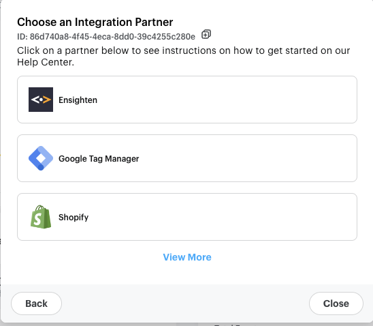Copy the integration ID with the copy icon
The image size is (373, 326).
point(206,34)
